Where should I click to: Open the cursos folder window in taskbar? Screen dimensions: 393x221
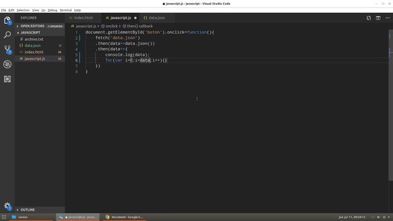tap(31, 217)
